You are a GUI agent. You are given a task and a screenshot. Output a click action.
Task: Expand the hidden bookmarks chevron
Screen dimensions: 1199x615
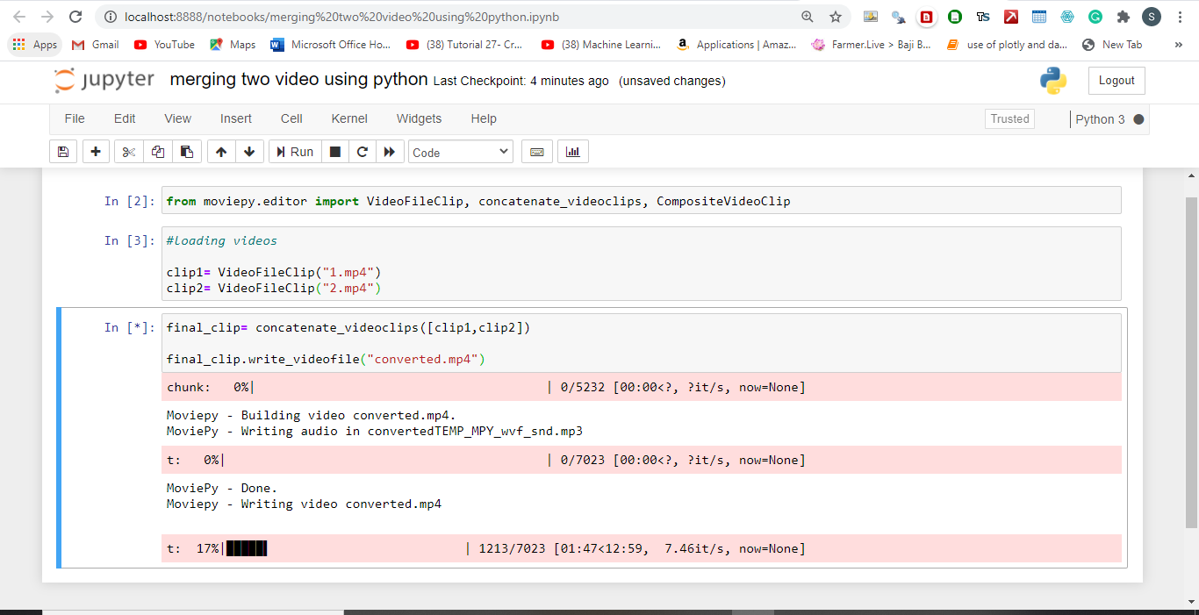(1178, 44)
